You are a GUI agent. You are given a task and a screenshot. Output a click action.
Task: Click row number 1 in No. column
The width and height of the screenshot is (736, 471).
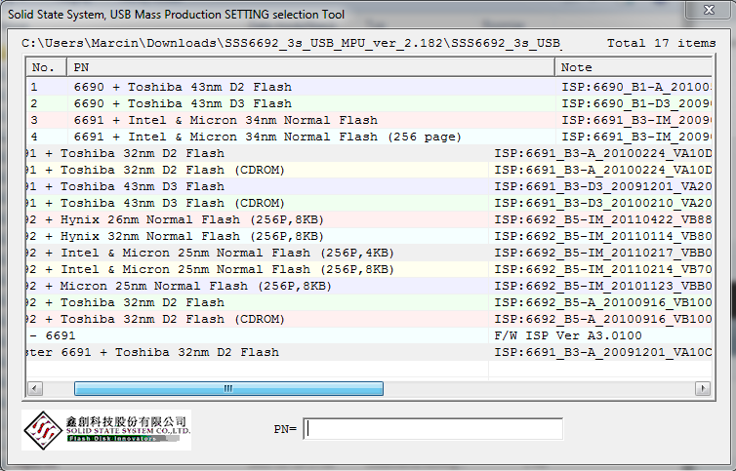34,87
